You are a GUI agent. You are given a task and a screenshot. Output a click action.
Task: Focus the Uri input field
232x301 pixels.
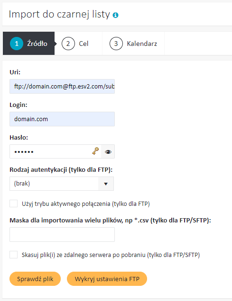(62, 87)
